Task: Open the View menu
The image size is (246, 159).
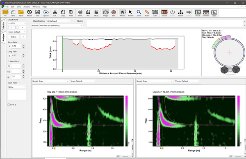Action: (19, 7)
